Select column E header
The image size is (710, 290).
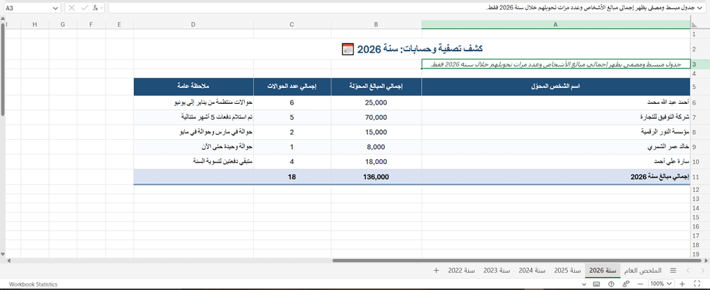coord(119,25)
